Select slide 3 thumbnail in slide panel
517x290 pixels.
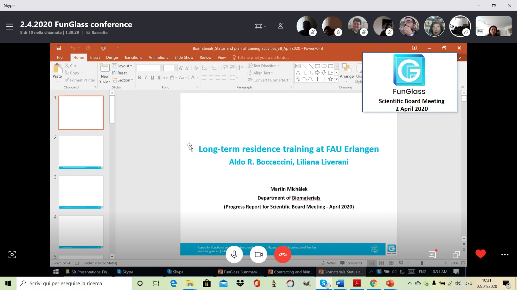pyautogui.click(x=81, y=192)
